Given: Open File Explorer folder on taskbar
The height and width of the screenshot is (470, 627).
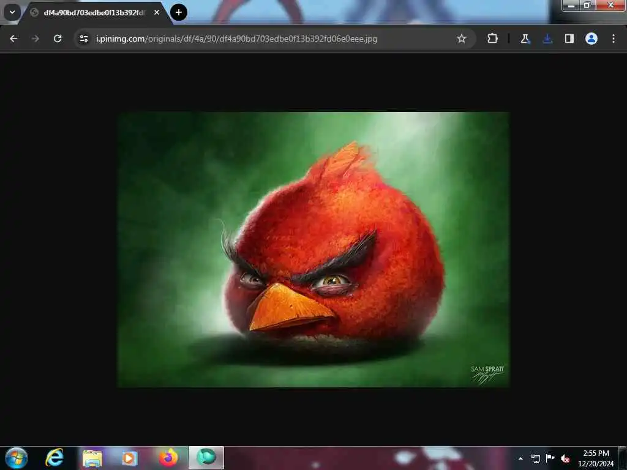Looking at the screenshot, I should [92, 458].
